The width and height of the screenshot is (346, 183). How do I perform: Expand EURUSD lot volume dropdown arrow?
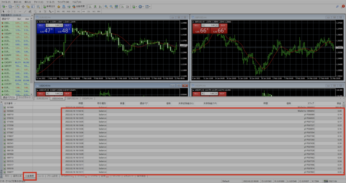47,25
